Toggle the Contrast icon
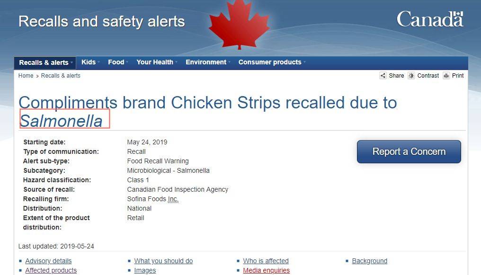The width and height of the screenshot is (481, 275). click(411, 76)
